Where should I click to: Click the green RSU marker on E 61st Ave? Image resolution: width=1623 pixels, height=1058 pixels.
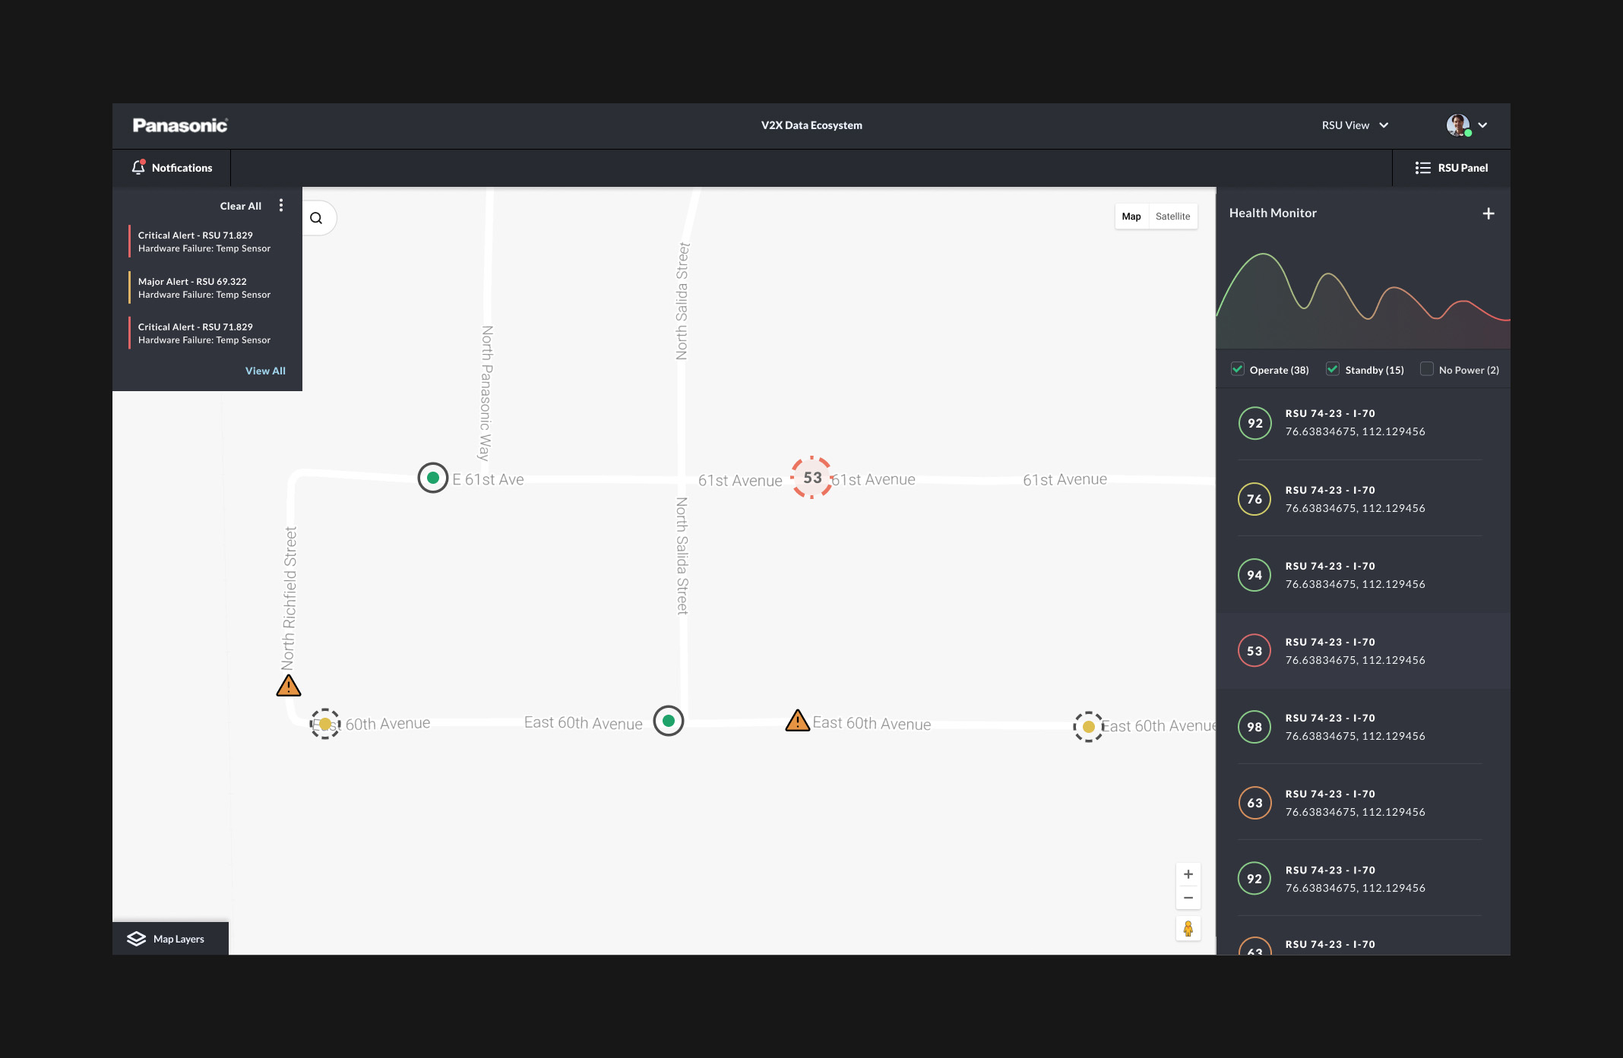(x=432, y=478)
